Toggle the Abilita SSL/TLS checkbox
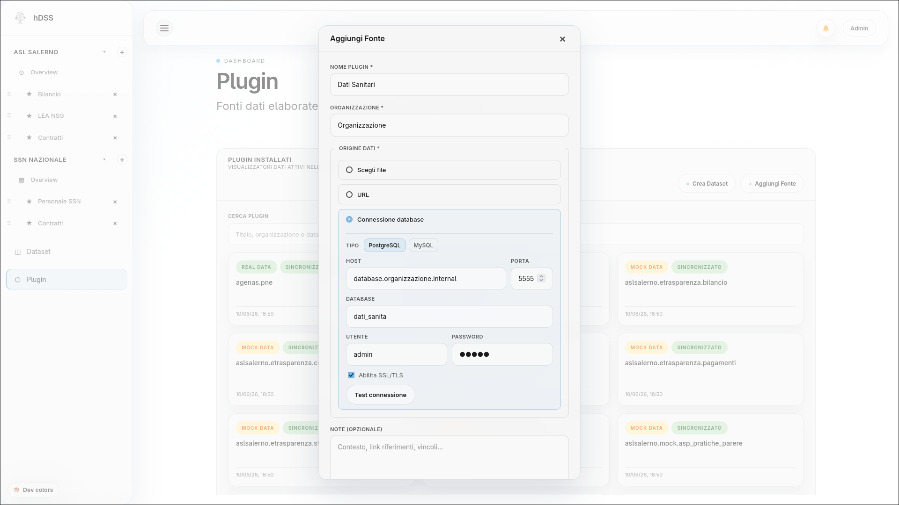 pyautogui.click(x=351, y=375)
